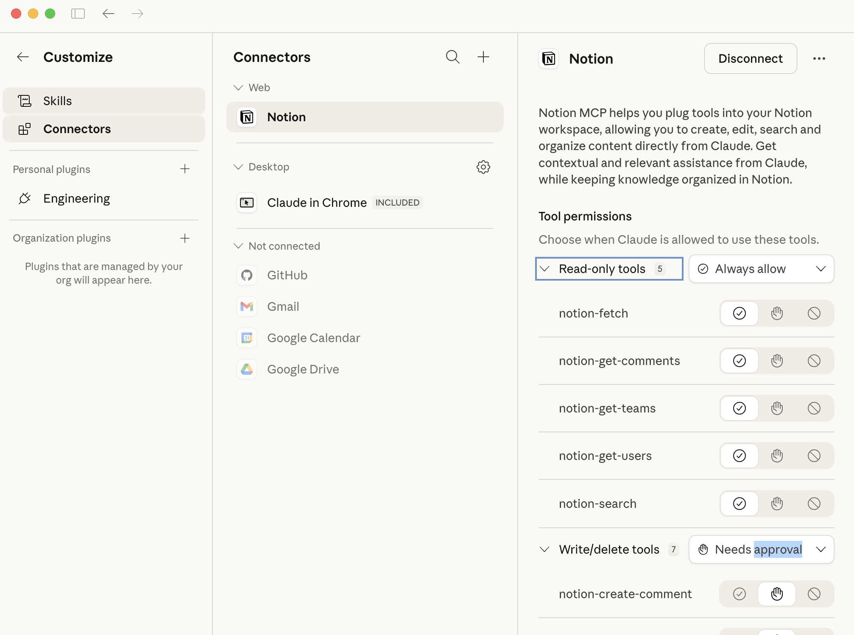Open Desktop connectors settings gear
The width and height of the screenshot is (854, 635).
pyautogui.click(x=483, y=167)
